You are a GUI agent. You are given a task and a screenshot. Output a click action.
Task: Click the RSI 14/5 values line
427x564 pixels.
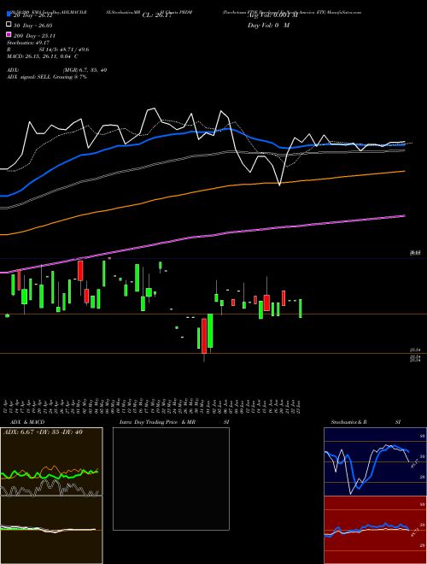tap(48, 50)
